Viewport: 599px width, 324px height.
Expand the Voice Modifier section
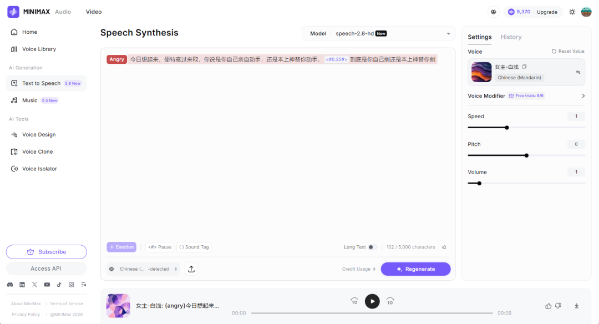click(583, 95)
